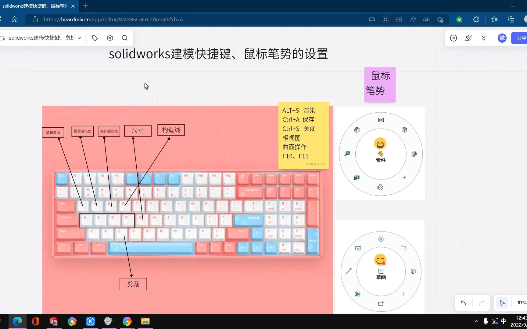Viewport: 527px width, 329px height.
Task: Open boardmix settings gear icon
Action: (110, 38)
